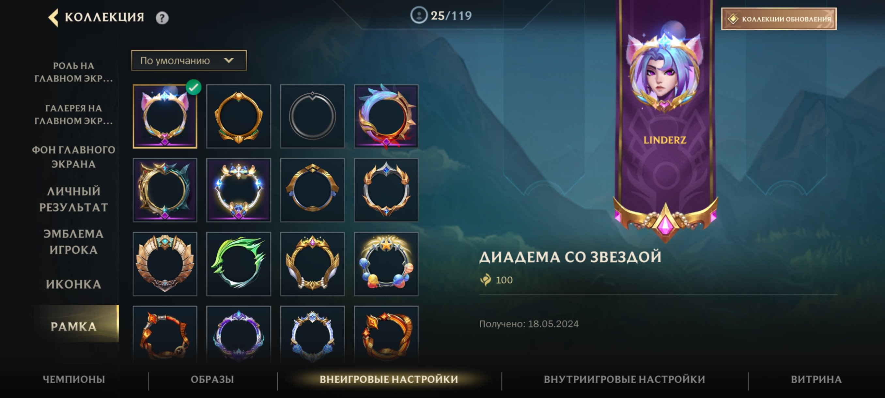Open the Внутриигровые настройки tab
Viewport: 885px width, 398px height.
click(x=624, y=379)
